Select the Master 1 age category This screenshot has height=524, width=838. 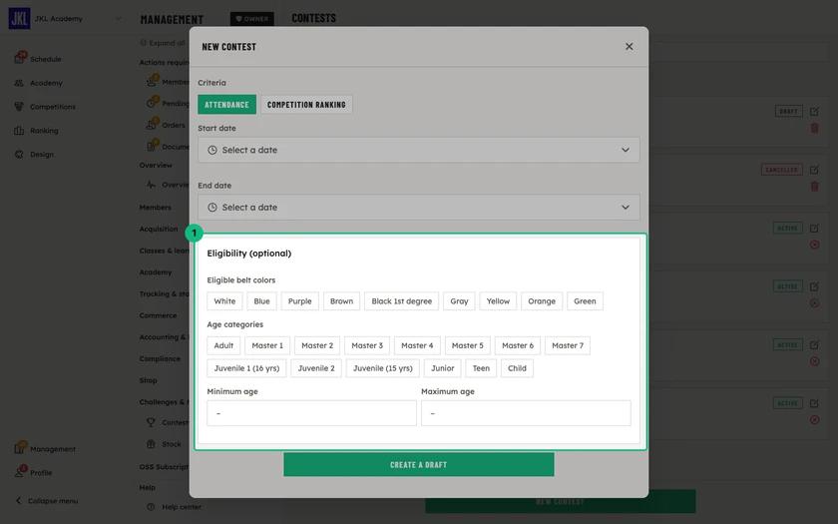coord(267,345)
